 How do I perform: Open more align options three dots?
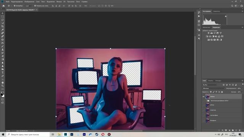85,6
